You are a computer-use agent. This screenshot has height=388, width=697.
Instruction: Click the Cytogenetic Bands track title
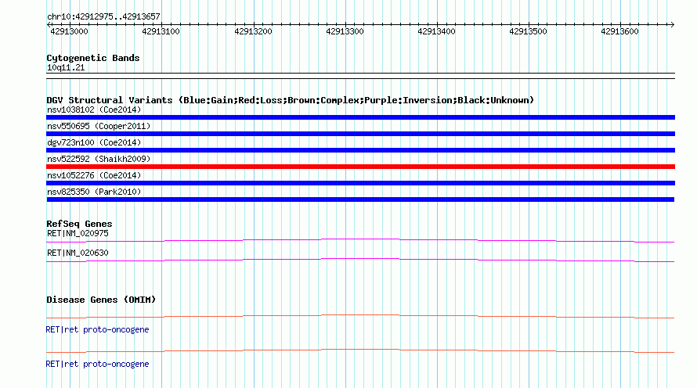coord(93,58)
